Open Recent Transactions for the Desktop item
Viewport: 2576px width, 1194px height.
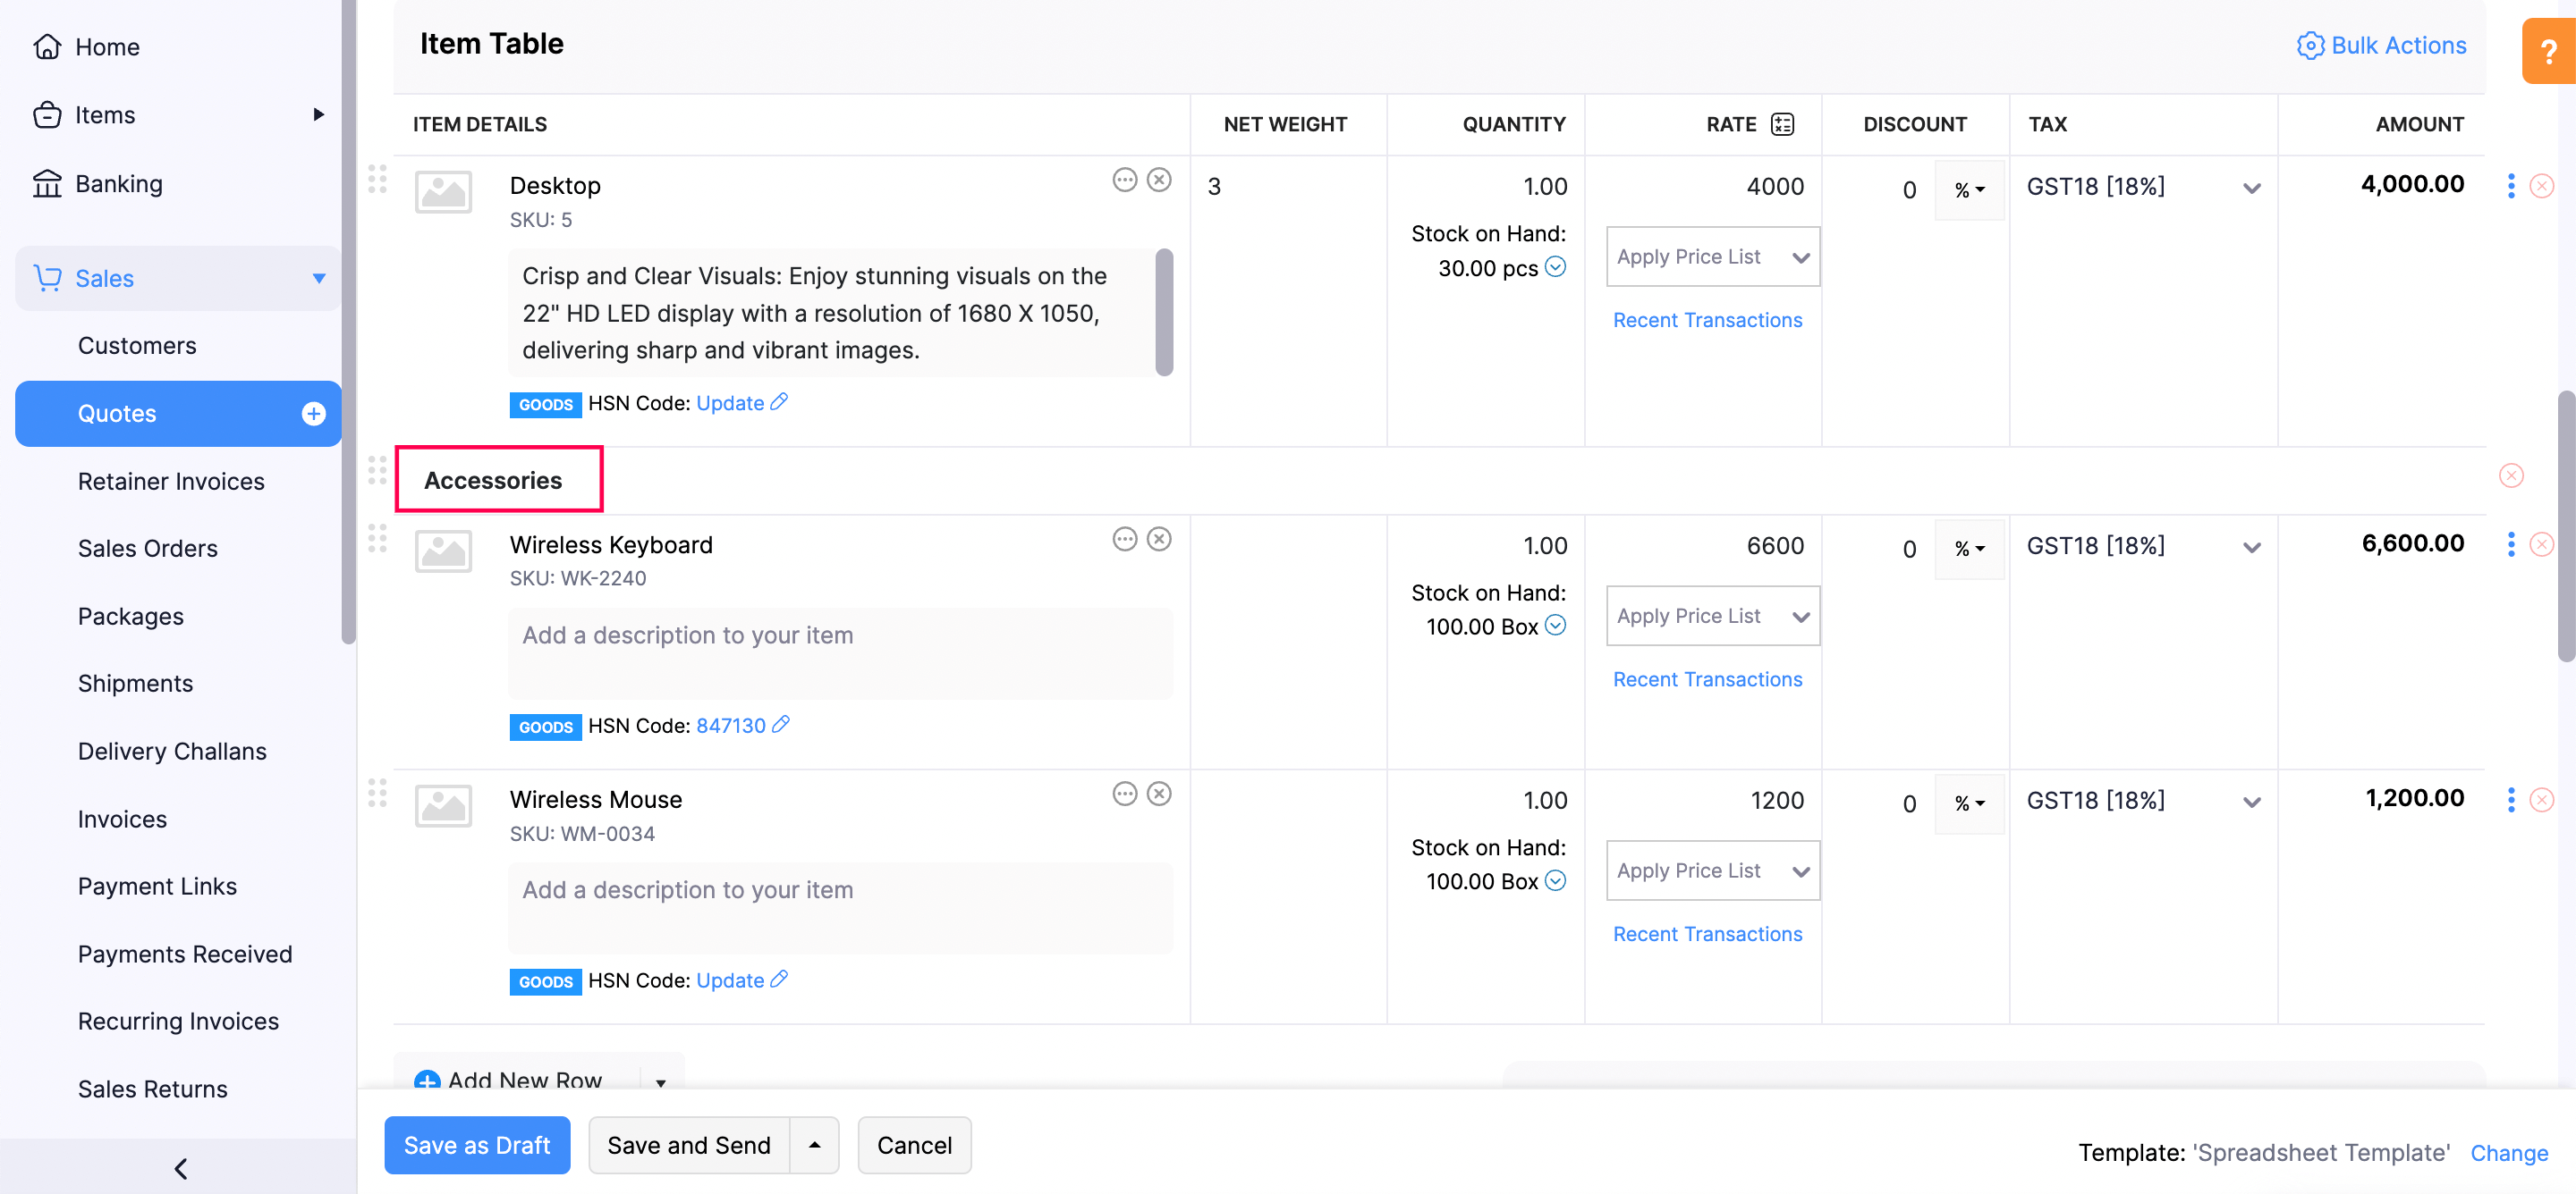point(1707,320)
